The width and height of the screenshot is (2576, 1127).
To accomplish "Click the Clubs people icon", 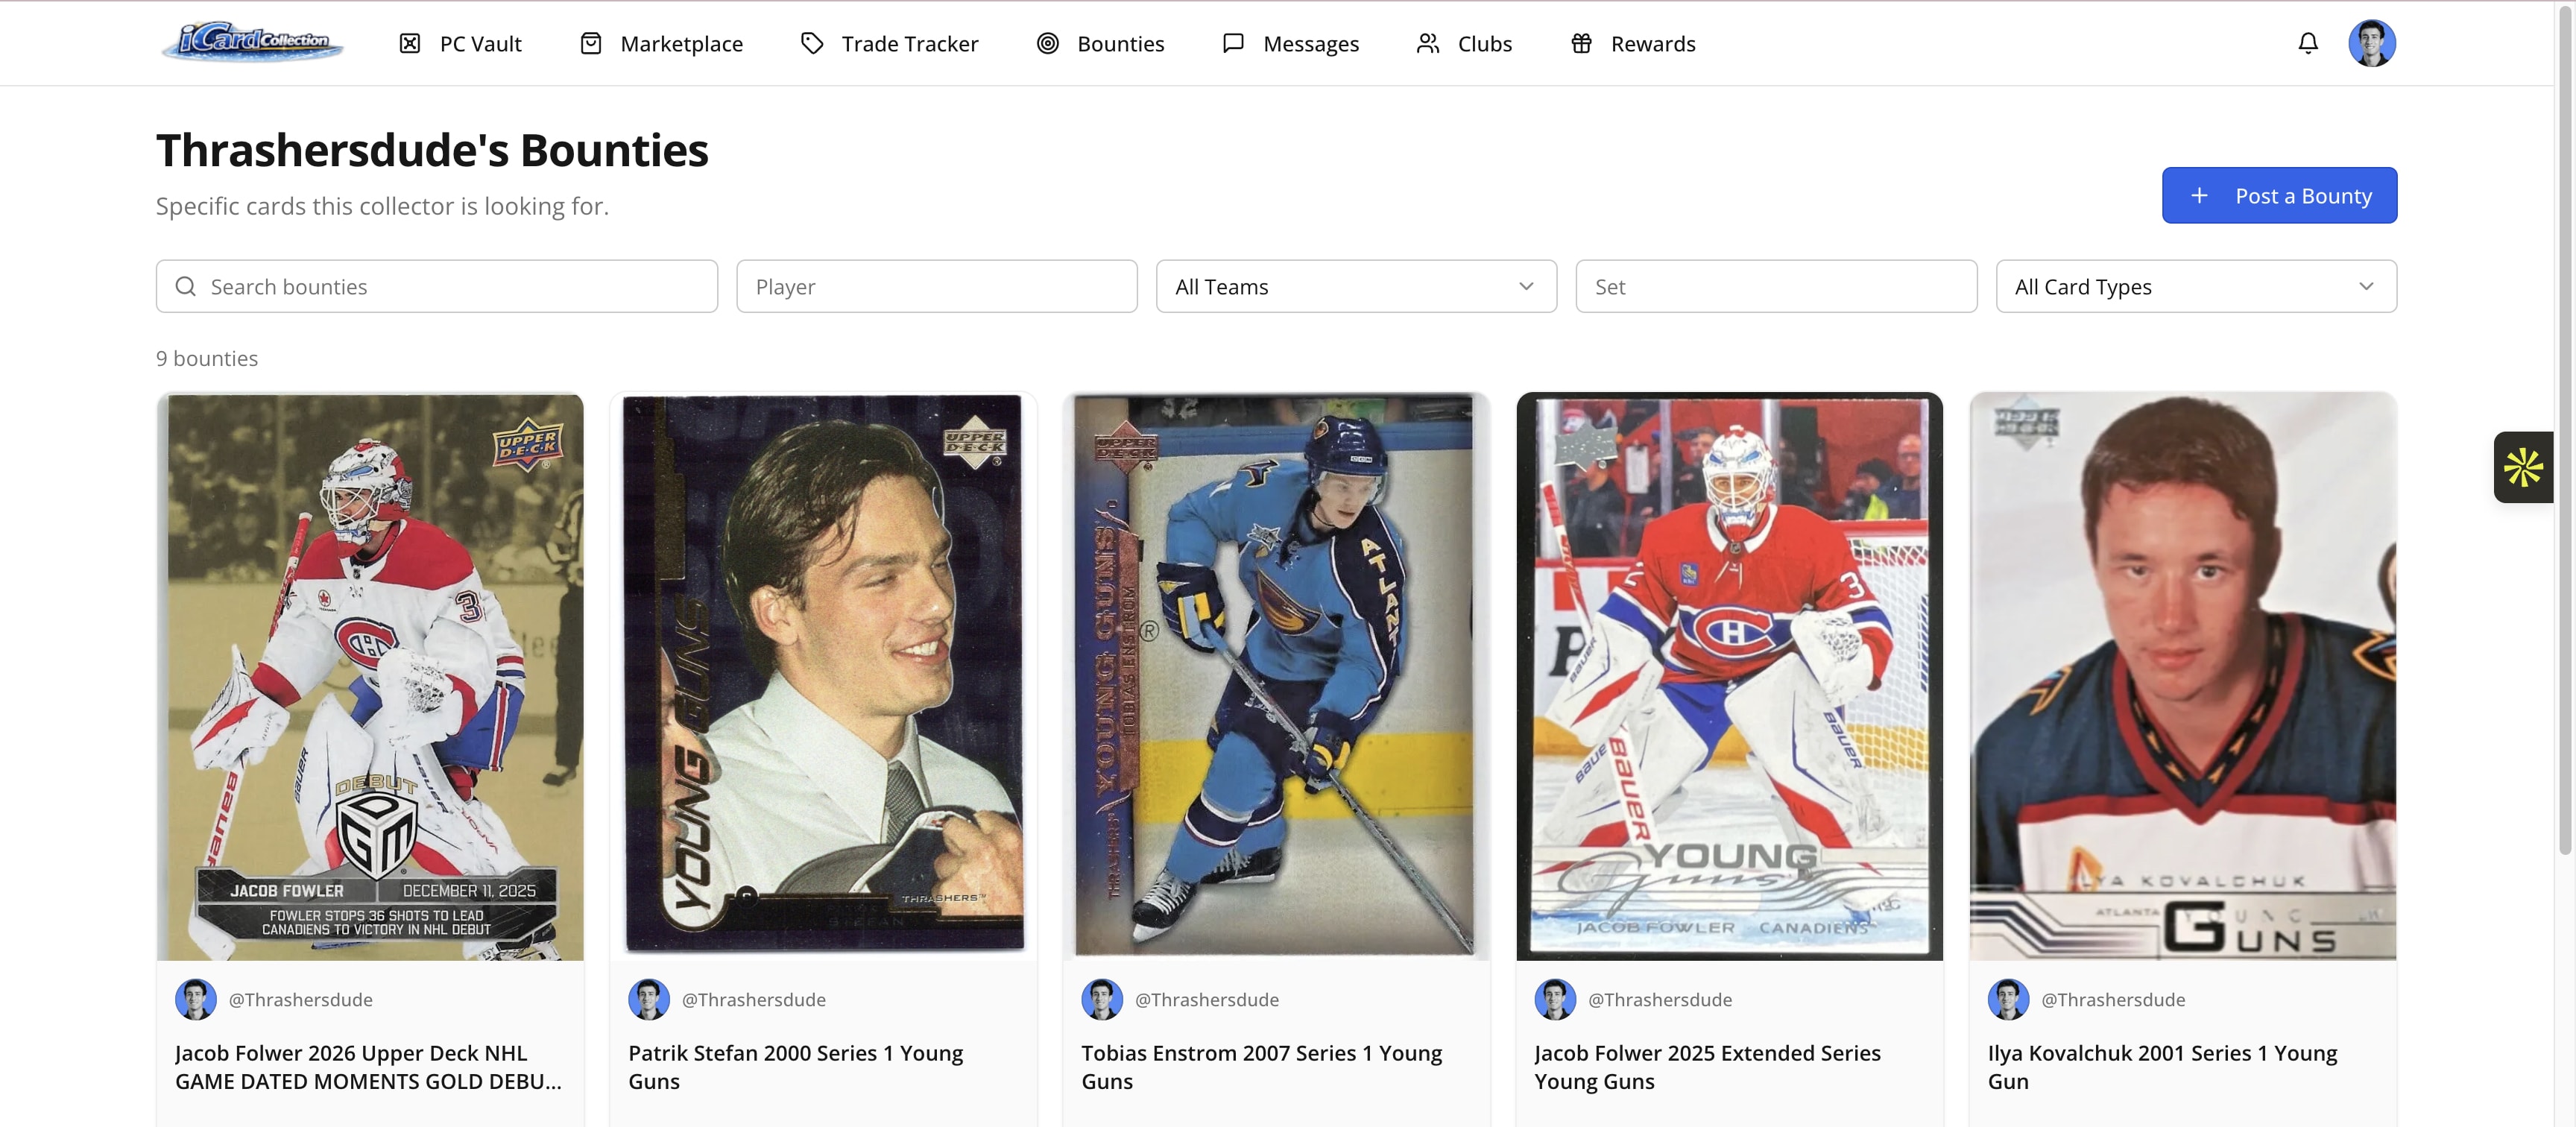I will (1428, 43).
